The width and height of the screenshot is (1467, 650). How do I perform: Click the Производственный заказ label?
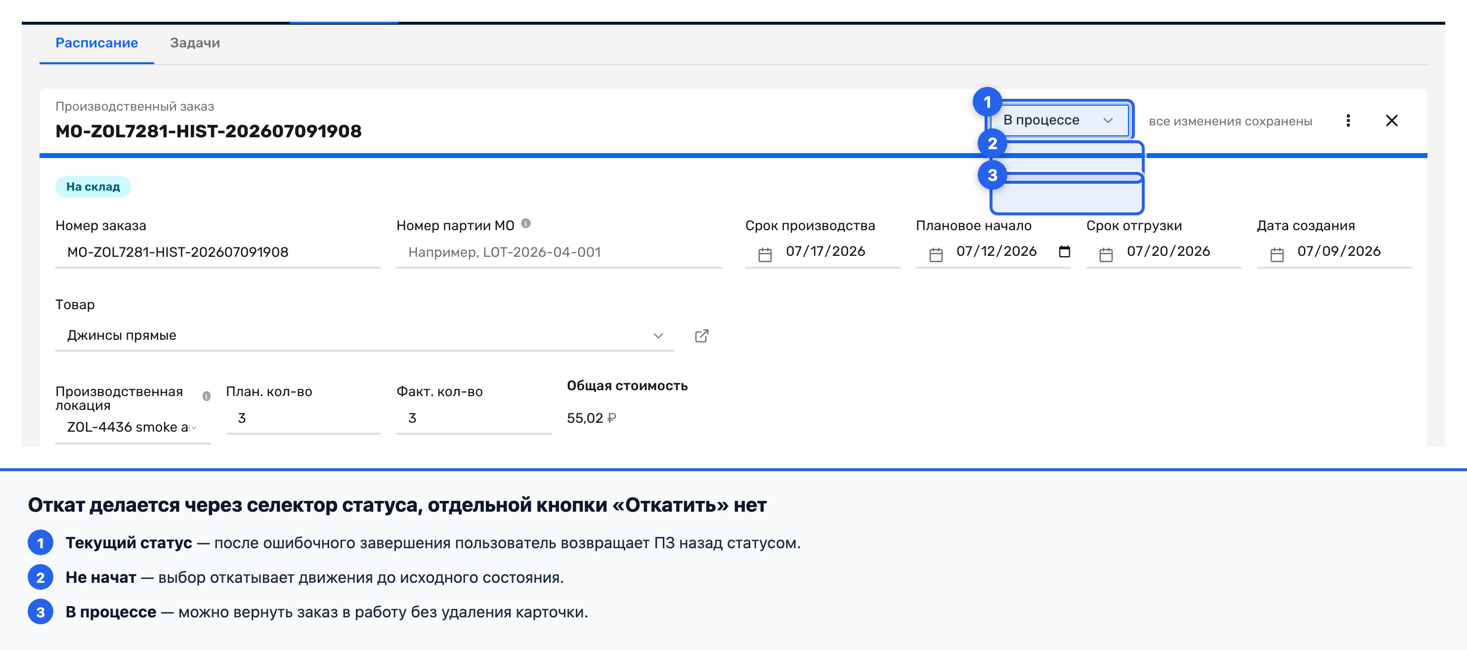click(134, 106)
